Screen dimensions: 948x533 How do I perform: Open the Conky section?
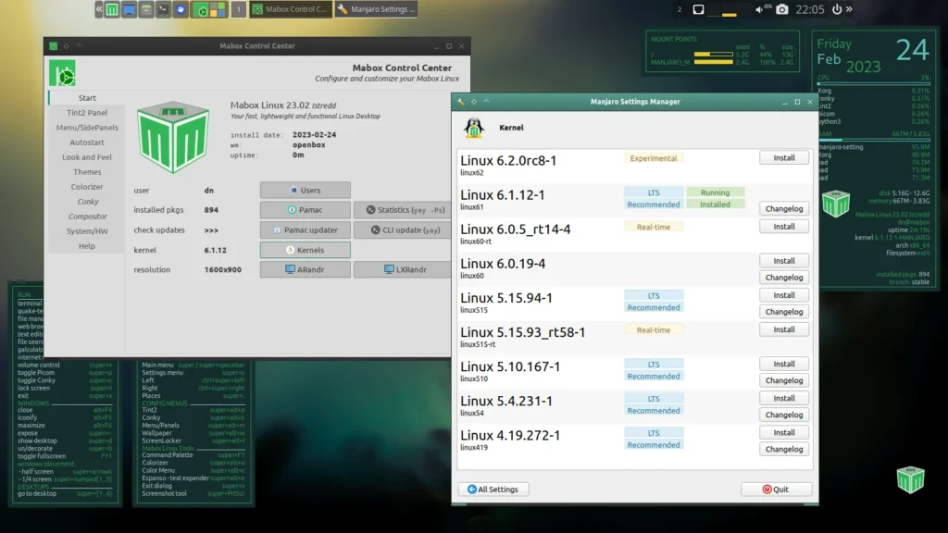87,201
